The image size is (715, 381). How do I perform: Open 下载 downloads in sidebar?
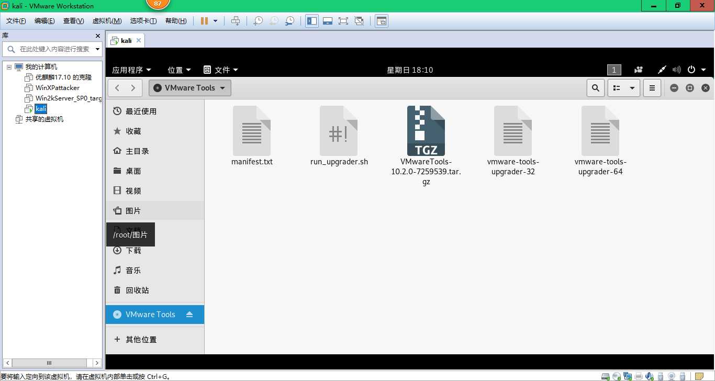pos(155,251)
